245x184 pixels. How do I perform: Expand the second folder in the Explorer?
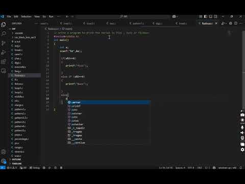[25, 37]
